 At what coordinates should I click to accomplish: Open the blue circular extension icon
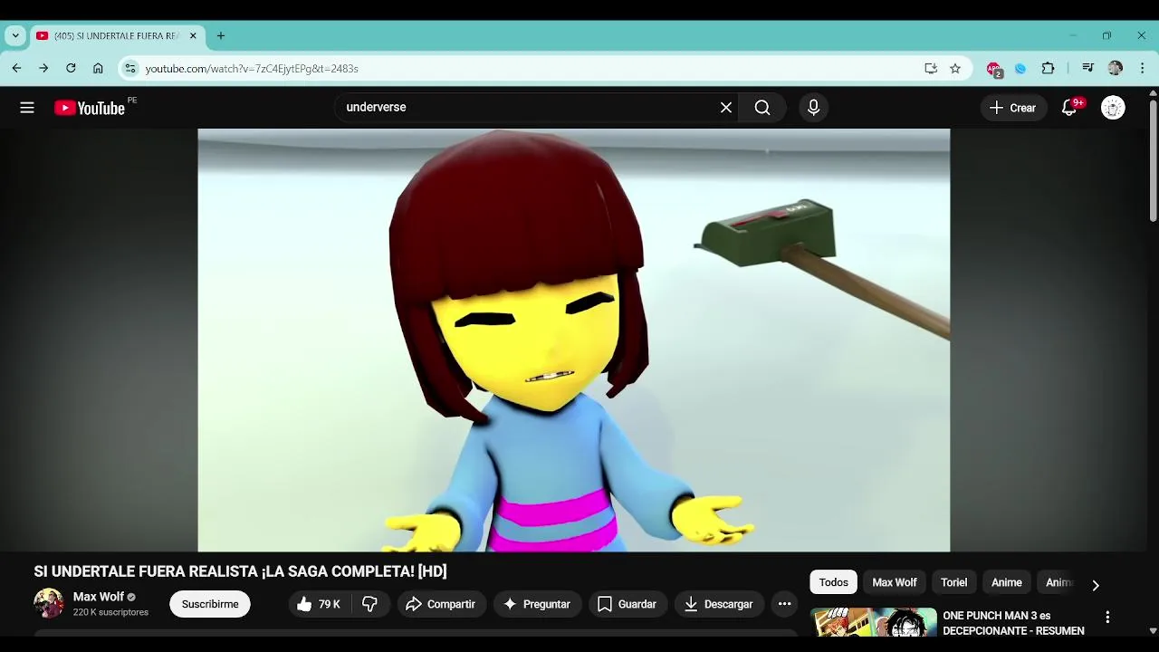point(1020,68)
